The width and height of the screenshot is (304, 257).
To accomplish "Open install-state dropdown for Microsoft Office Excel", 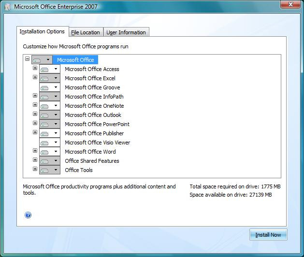I will (50, 78).
